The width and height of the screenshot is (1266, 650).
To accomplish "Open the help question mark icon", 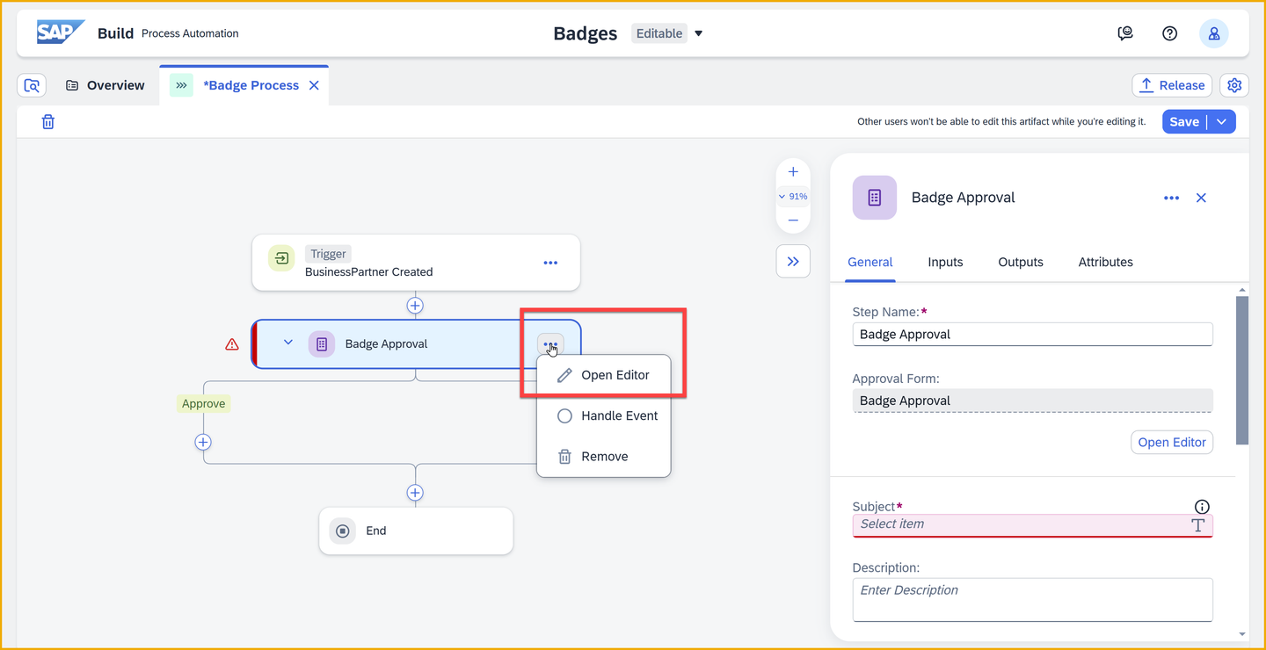I will 1169,33.
